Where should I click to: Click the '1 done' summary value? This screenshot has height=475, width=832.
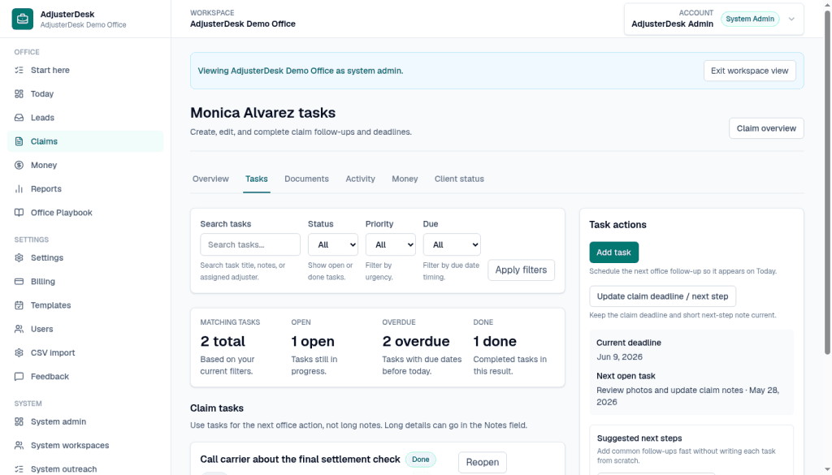[495, 341]
